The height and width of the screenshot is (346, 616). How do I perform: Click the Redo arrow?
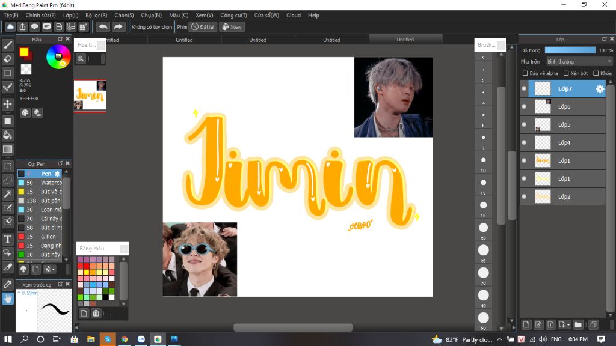(x=118, y=26)
